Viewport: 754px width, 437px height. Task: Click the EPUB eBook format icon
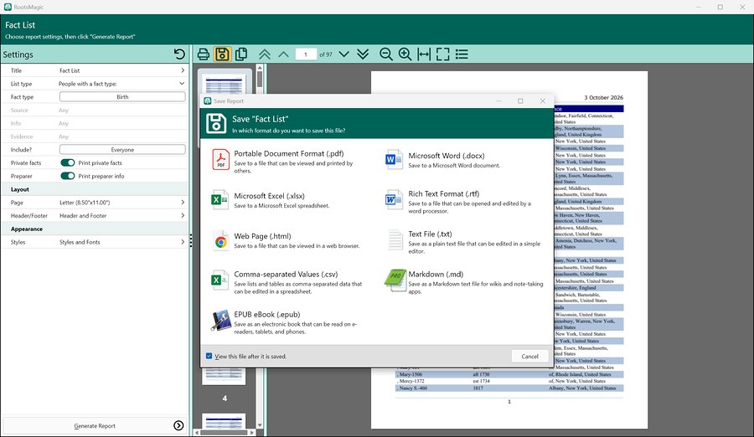click(220, 321)
